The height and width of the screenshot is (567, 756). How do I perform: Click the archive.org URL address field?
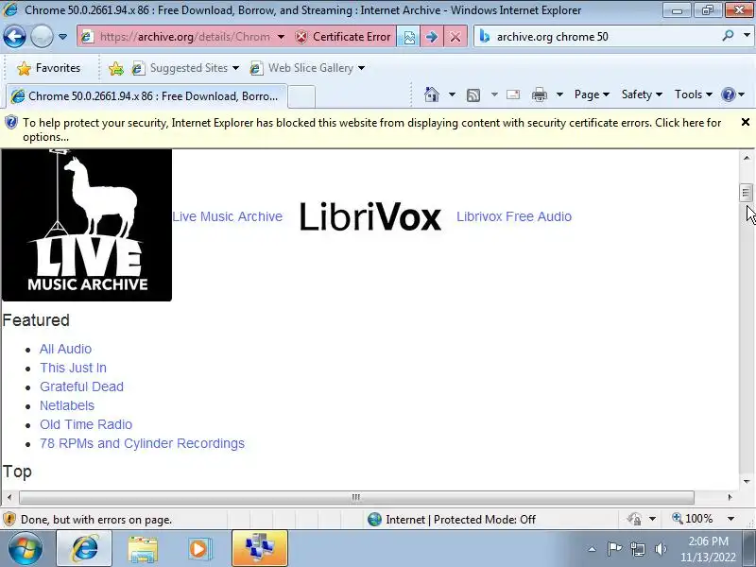coord(184,37)
